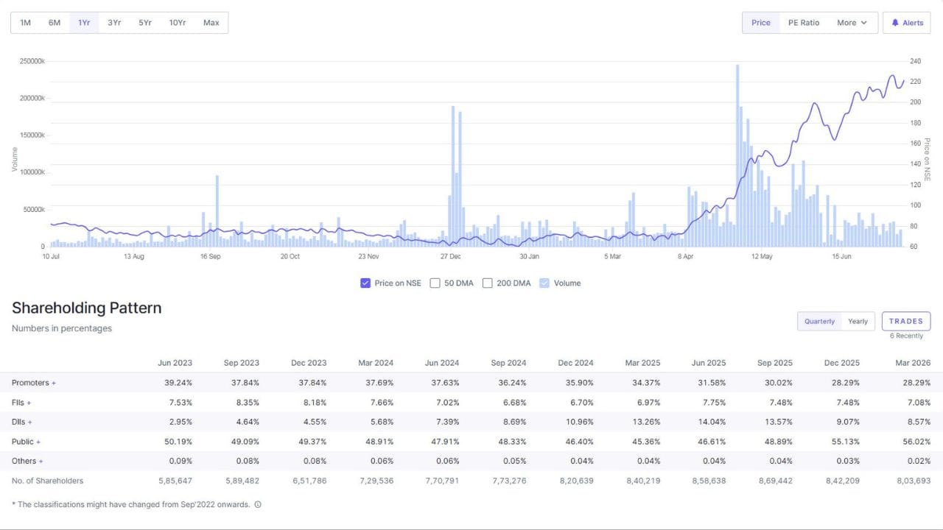Toggle the Volume checkbox off
The width and height of the screenshot is (943, 530).
[544, 283]
